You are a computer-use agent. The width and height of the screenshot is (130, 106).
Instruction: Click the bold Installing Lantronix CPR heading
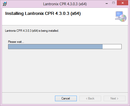(43, 13)
